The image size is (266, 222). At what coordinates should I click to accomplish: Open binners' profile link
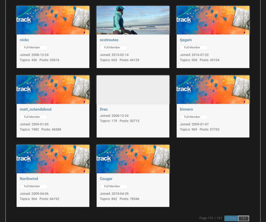(x=186, y=109)
